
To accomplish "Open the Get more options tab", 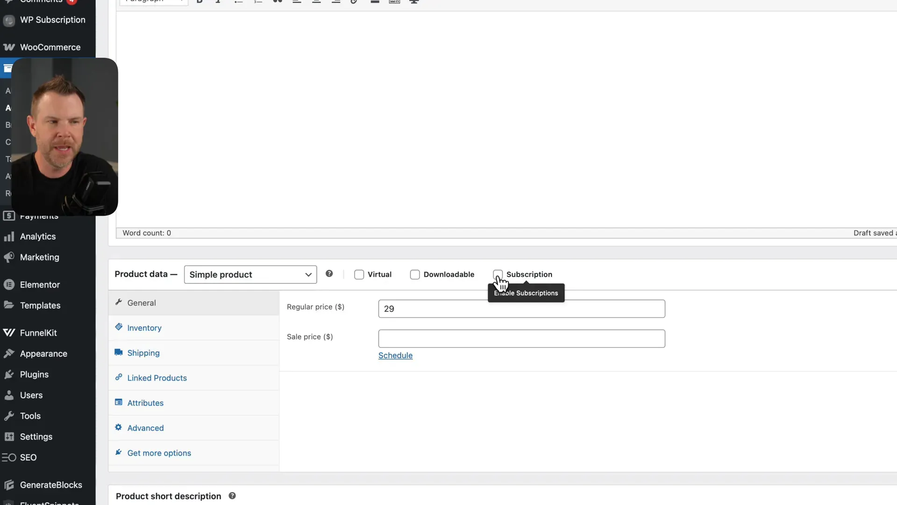I will [194, 453].
